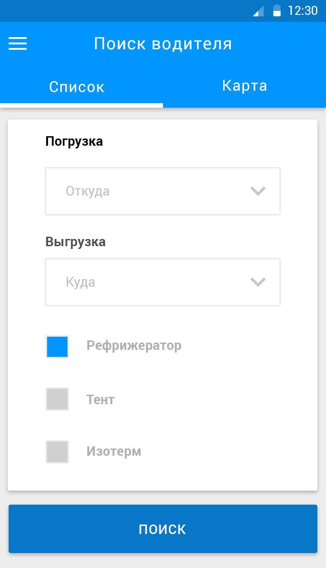Image resolution: width=326 pixels, height=568 pixels.
Task: Click the Тент label text
Action: (x=100, y=399)
